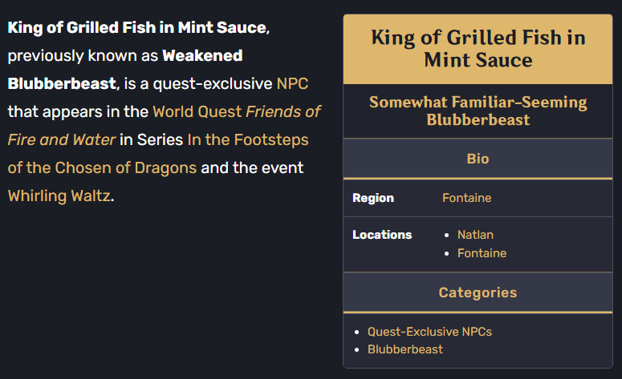Open the Friends of Fire and Water quest link
This screenshot has height=379, width=622.
[x=165, y=126]
